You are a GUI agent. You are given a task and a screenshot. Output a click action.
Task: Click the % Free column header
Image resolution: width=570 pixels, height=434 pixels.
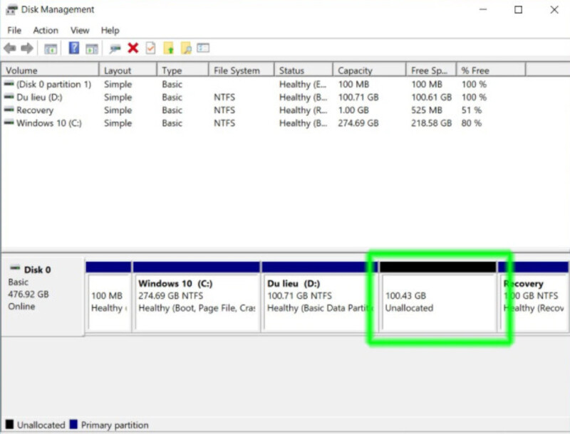pyautogui.click(x=491, y=70)
